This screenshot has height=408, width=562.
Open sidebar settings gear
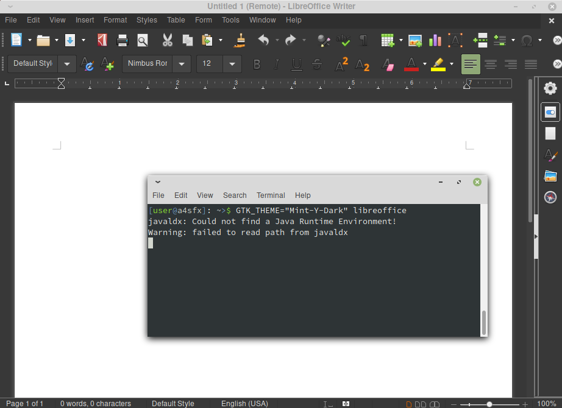pos(550,88)
